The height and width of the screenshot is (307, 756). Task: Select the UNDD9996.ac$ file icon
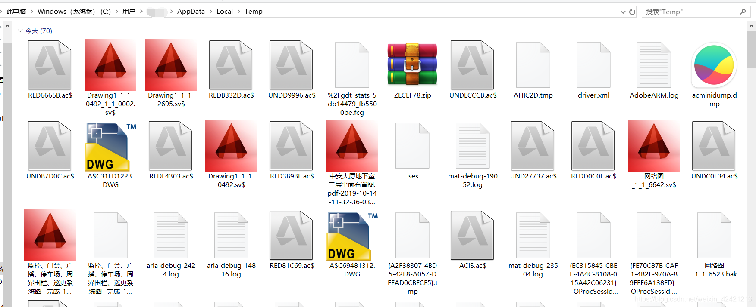pos(292,65)
